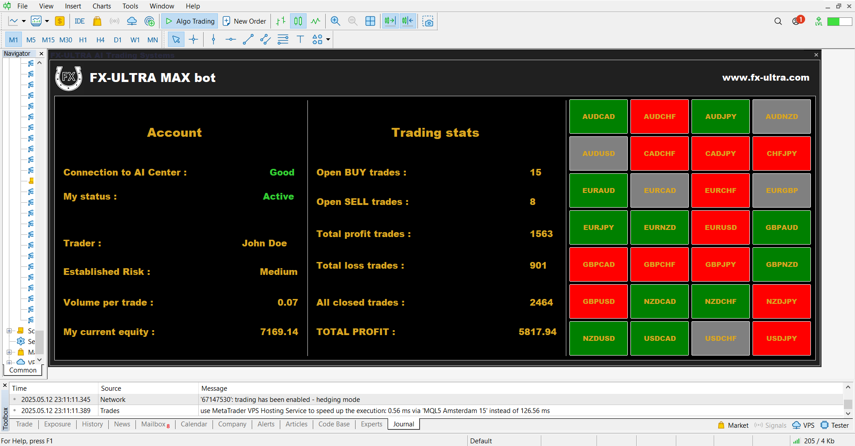The height and width of the screenshot is (446, 855).
Task: Open the File menu
Action: point(22,6)
